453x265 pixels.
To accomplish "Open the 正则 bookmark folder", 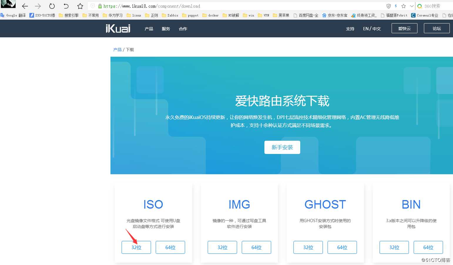I will [x=152, y=15].
